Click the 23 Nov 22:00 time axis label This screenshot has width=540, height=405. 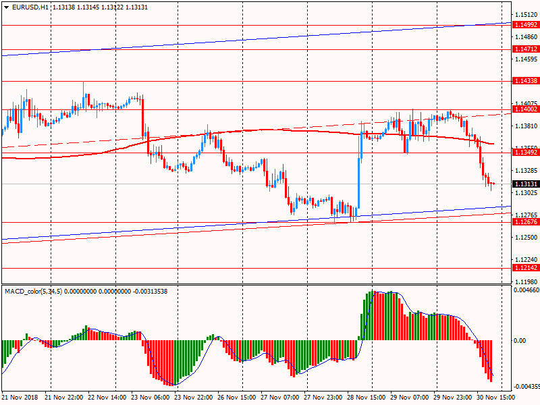(194, 397)
